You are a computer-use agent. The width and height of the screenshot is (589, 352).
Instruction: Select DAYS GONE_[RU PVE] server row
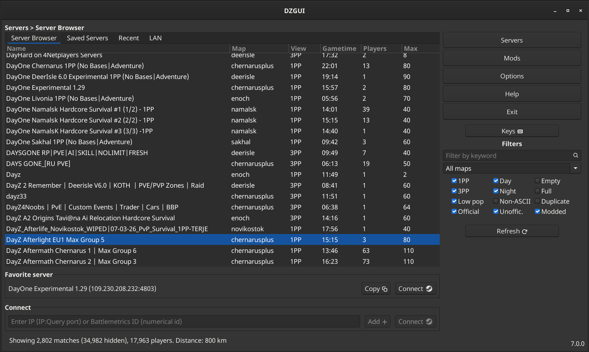[222, 164]
